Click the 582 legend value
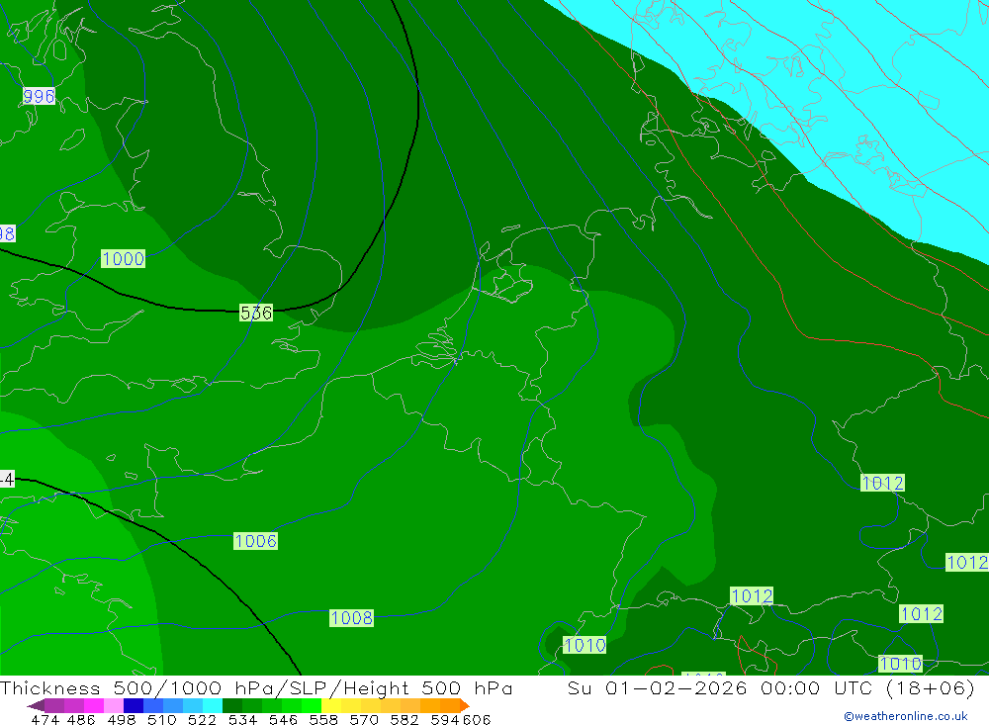989x725 pixels. click(x=405, y=719)
